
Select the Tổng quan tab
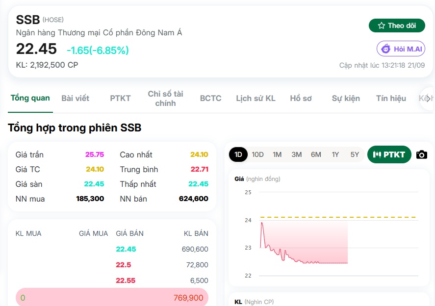click(x=30, y=98)
